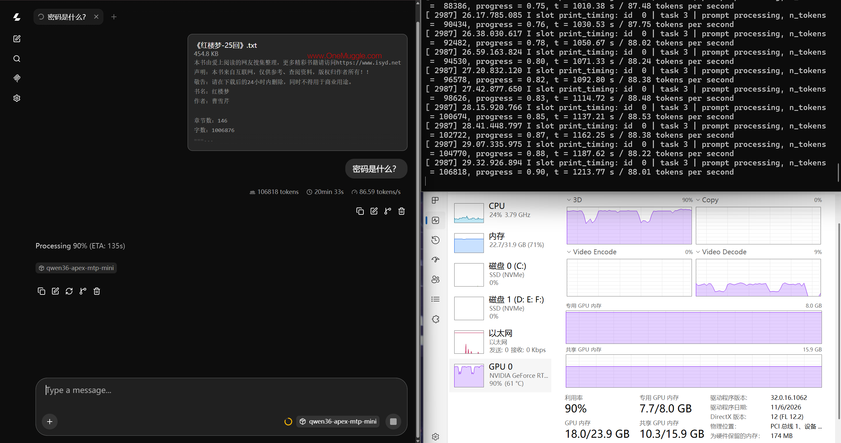Select GPU 0 in performance list
Image resolution: width=841 pixels, height=443 pixels.
500,375
